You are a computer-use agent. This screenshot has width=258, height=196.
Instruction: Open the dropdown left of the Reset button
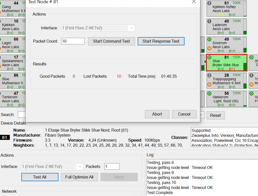coord(202,115)
